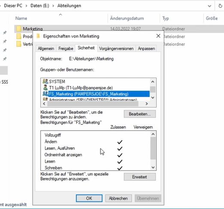Open the address bar history dropdown
Viewport: 224px width, 209px height.
(209, 6)
